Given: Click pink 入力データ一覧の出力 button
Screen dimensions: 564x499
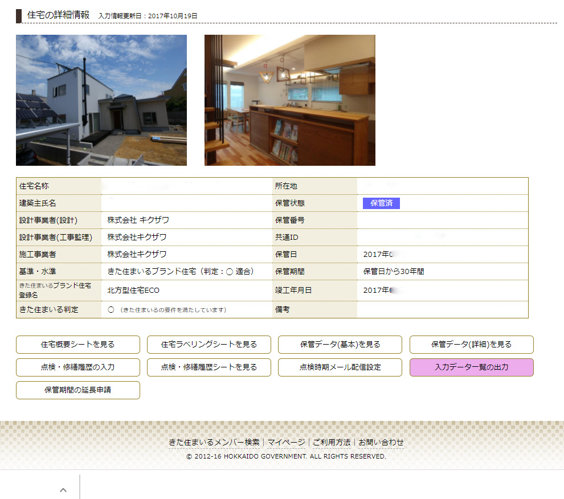Looking at the screenshot, I should [471, 367].
